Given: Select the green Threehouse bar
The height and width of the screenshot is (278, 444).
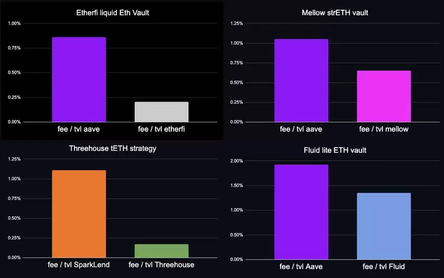Looking at the screenshot, I should tap(161, 251).
